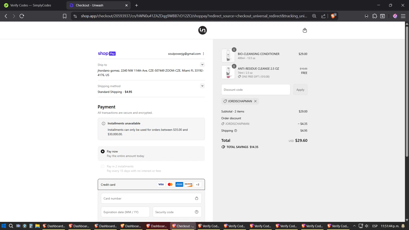Open Calculator from the taskbar

(31, 226)
